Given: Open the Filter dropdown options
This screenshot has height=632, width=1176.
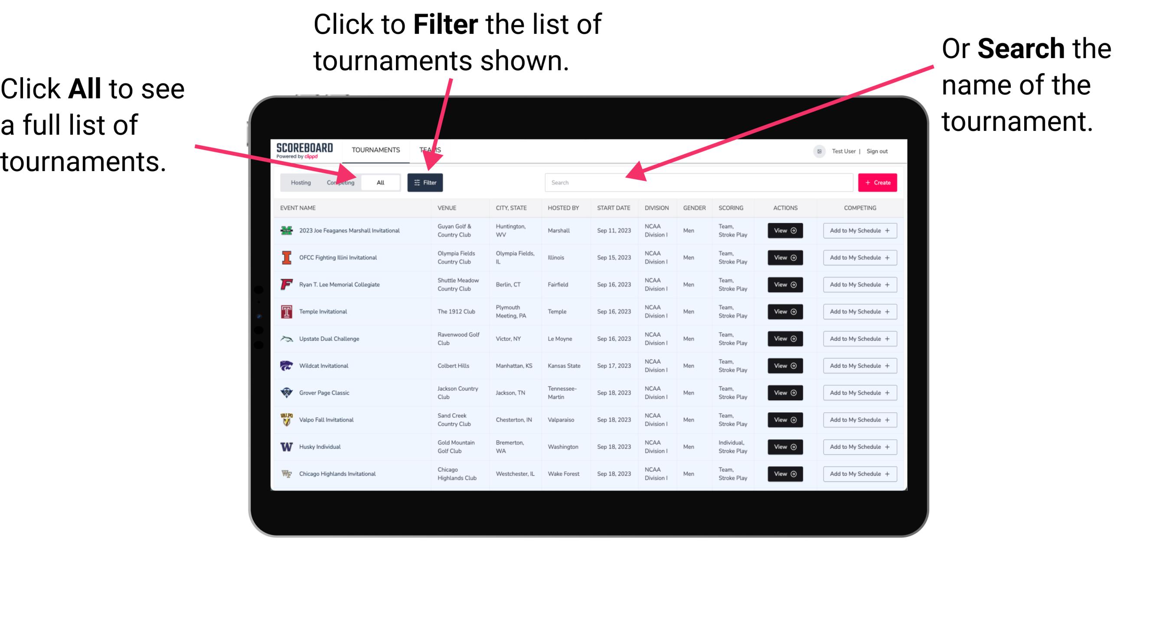Looking at the screenshot, I should [x=425, y=182].
